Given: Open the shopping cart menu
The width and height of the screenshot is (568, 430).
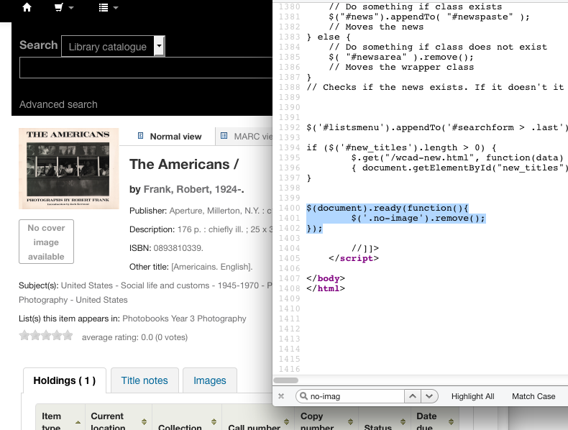Looking at the screenshot, I should click(x=63, y=8).
